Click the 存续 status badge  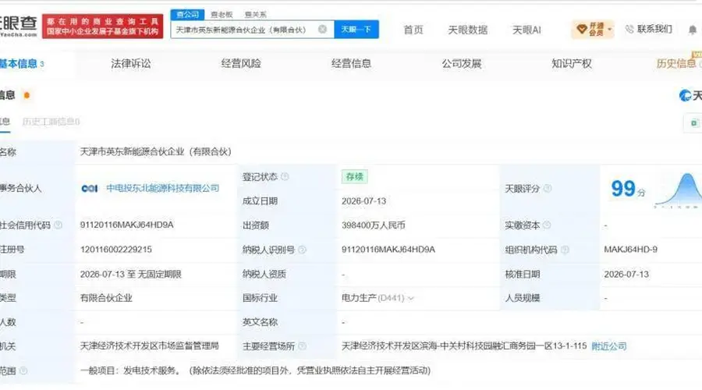click(354, 176)
